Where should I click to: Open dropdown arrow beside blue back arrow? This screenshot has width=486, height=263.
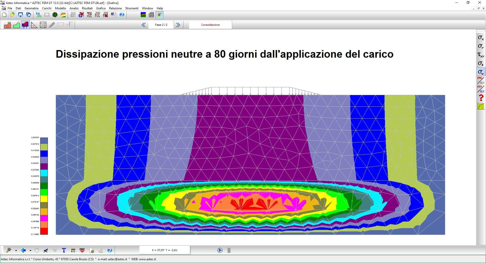click(x=30, y=251)
